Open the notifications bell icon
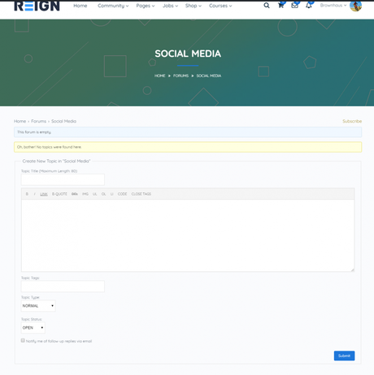This screenshot has width=374, height=375. (x=309, y=6)
